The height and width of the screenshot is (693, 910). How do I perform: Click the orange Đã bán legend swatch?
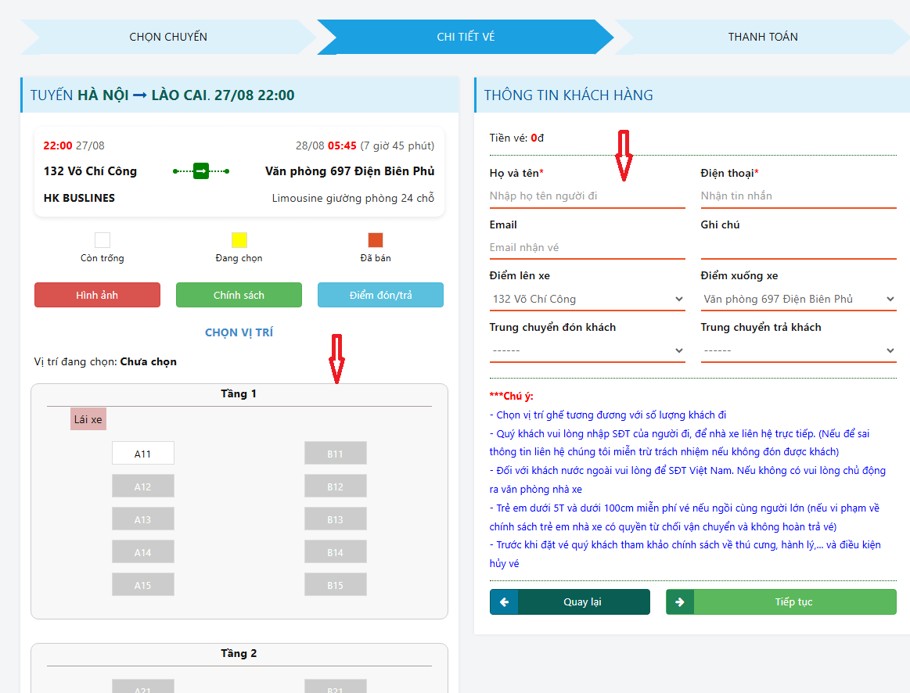click(x=376, y=240)
